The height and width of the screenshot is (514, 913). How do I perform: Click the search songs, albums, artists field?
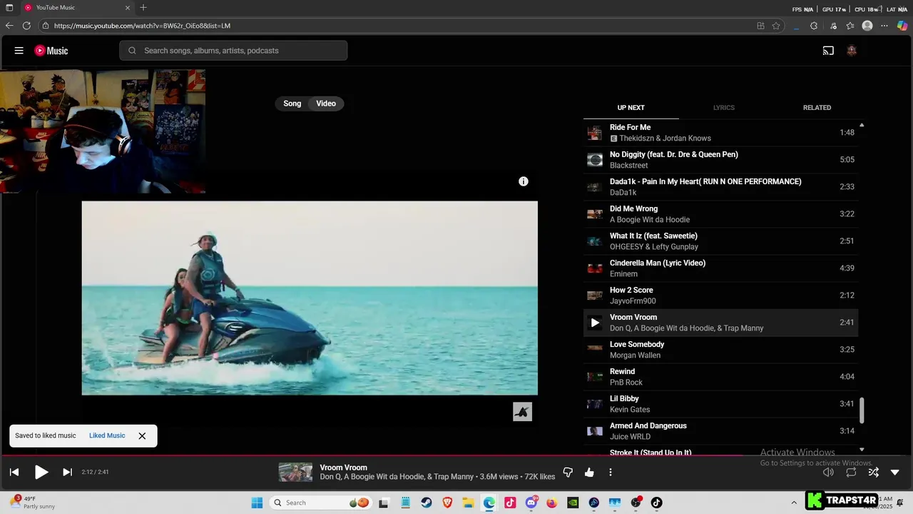pos(233,51)
